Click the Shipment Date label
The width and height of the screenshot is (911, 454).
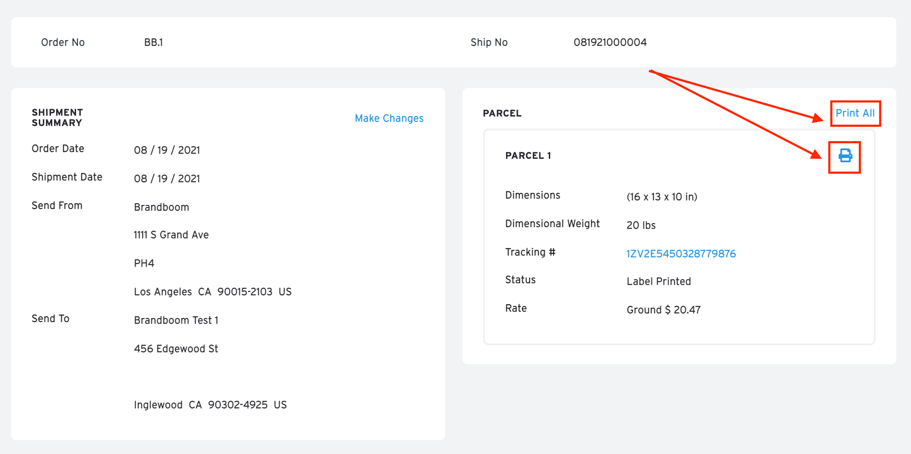pyautogui.click(x=67, y=177)
